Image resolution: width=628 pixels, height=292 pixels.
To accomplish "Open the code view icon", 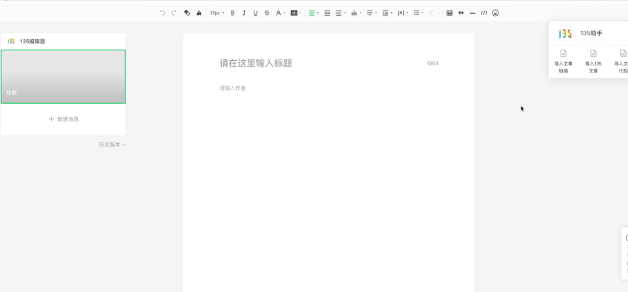I will (484, 13).
